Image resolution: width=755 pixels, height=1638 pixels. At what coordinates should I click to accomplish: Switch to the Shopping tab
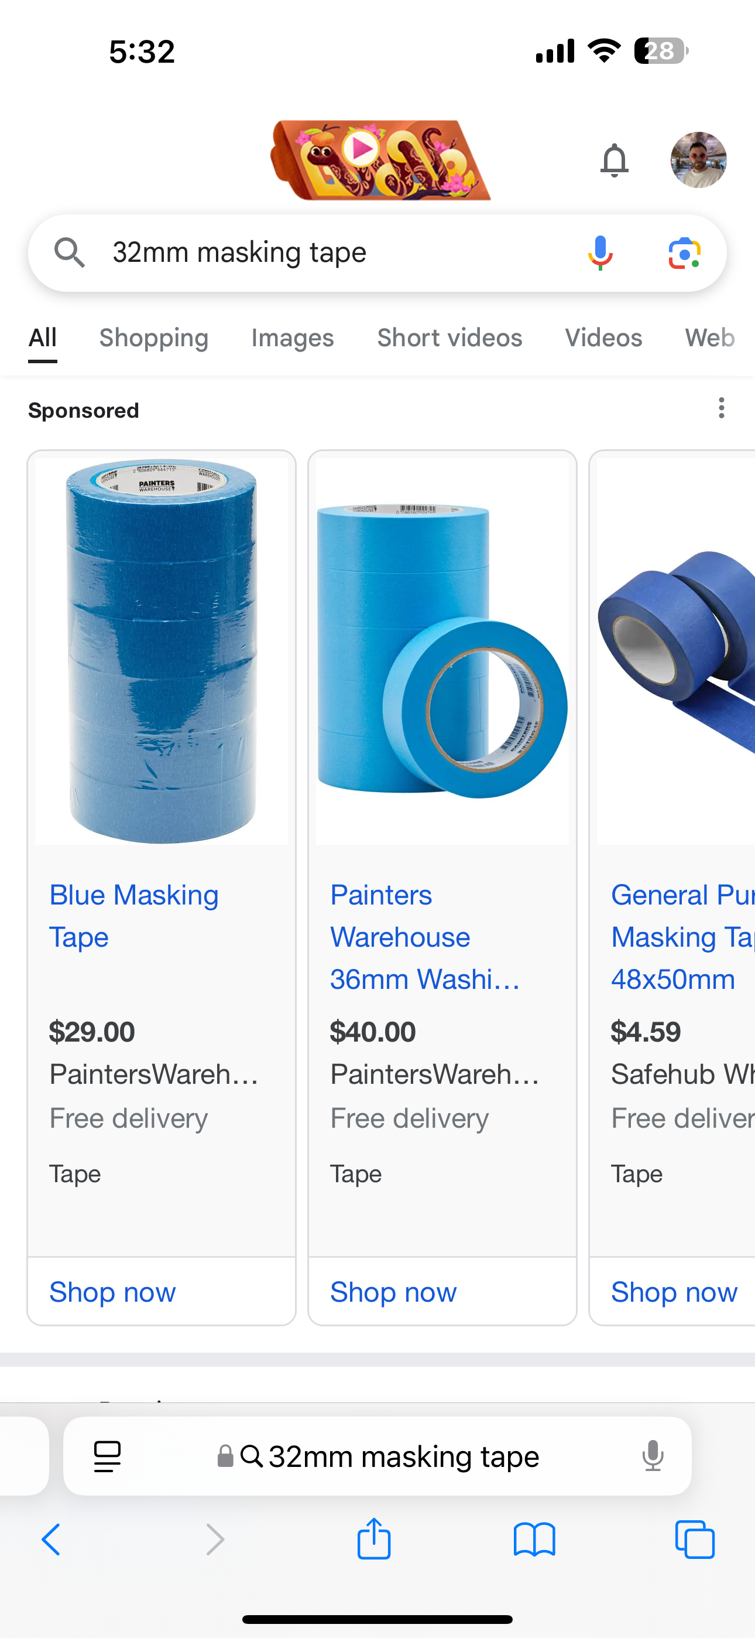coord(154,337)
